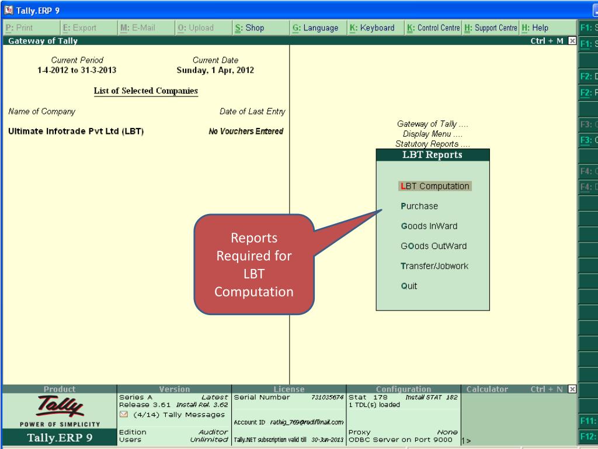The height and width of the screenshot is (449, 598).
Task: Click the Product panel header
Action: [x=60, y=389]
